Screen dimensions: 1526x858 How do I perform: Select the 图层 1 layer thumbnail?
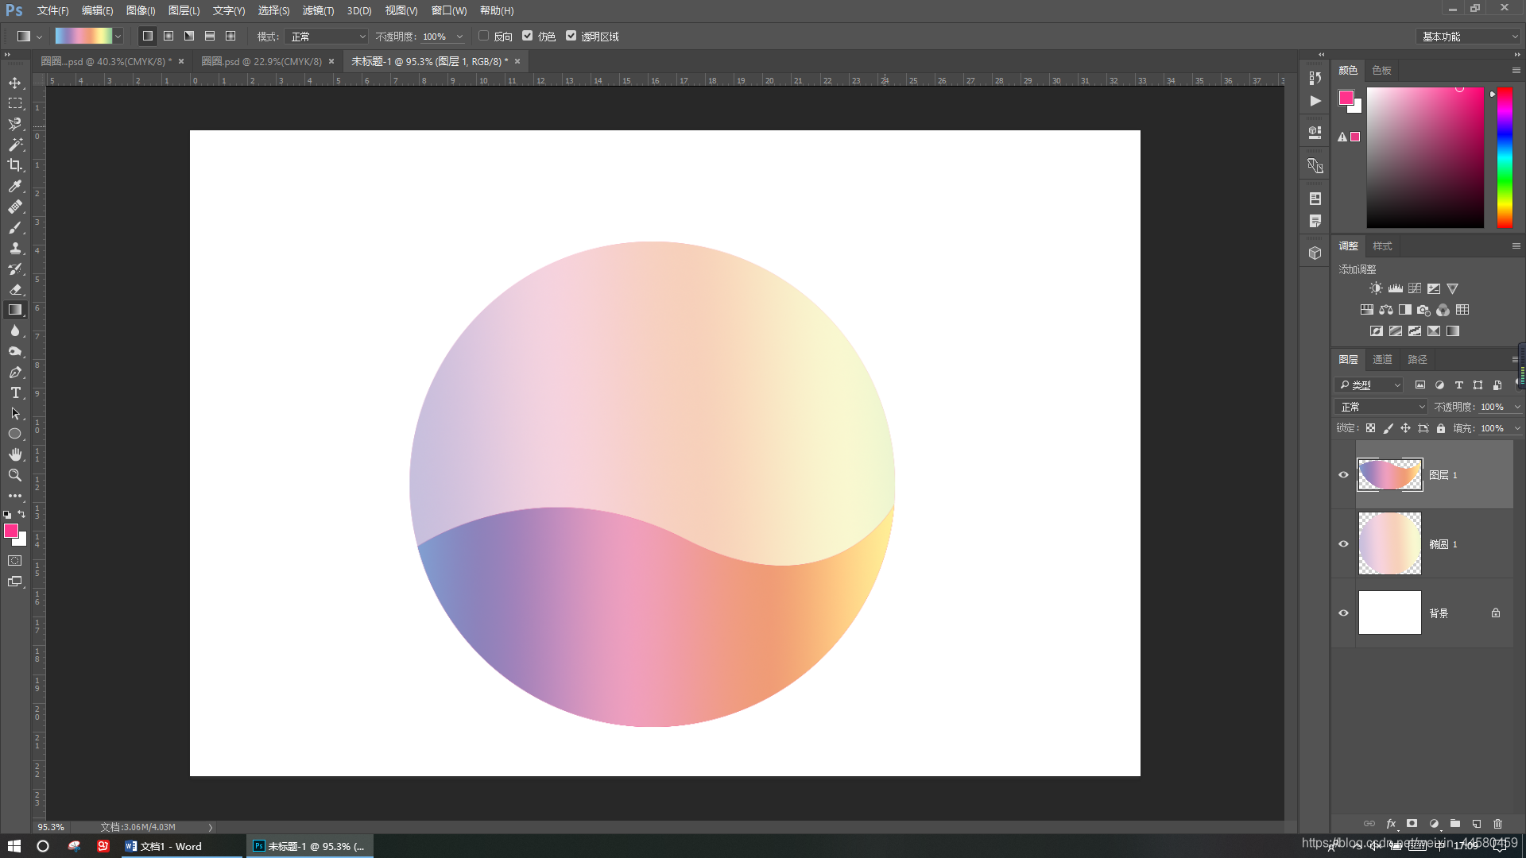coord(1390,475)
